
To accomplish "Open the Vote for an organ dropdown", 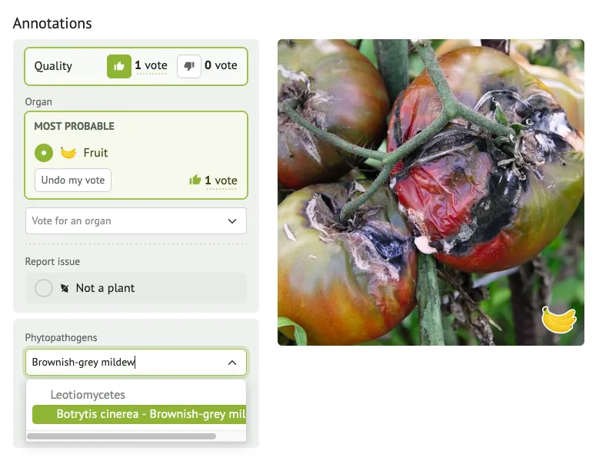I will tap(136, 221).
